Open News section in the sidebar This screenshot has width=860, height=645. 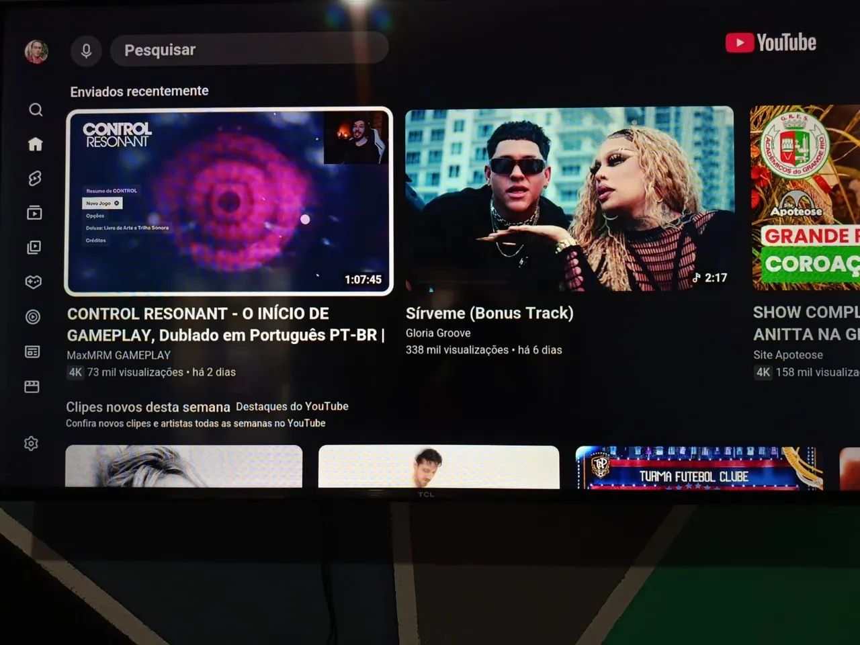[32, 351]
